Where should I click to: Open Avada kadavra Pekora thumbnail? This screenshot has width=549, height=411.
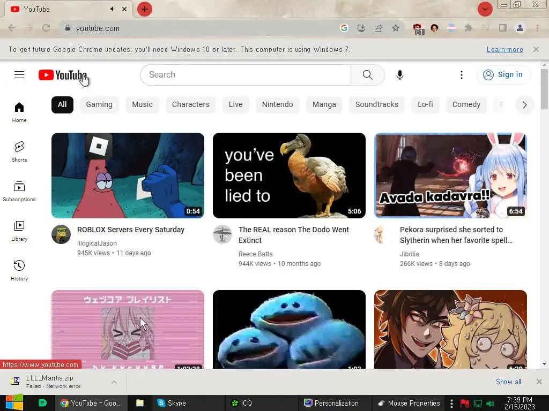click(450, 176)
